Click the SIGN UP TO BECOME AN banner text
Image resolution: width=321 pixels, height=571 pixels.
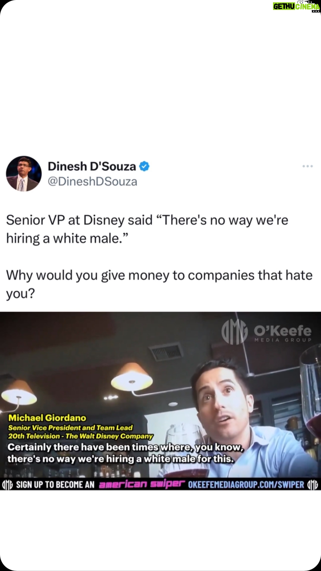coord(55,485)
